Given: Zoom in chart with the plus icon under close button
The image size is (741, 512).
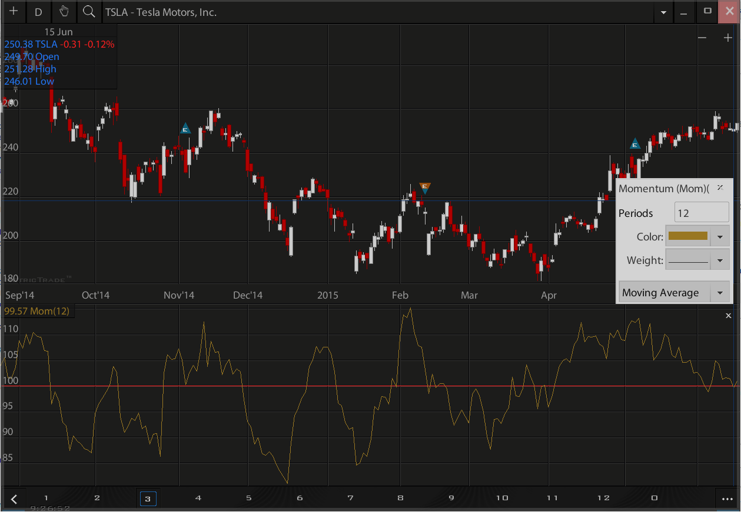Looking at the screenshot, I should point(727,38).
